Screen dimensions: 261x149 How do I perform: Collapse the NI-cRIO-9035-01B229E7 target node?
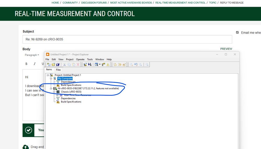(51, 88)
